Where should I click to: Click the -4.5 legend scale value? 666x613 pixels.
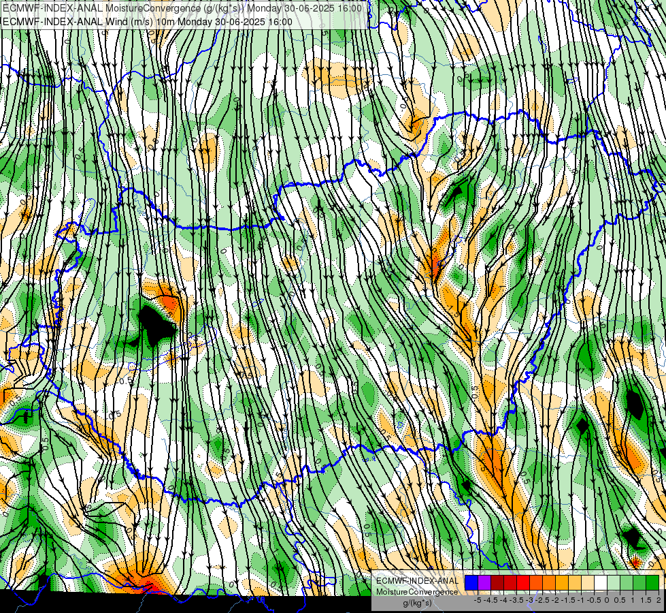(491, 600)
